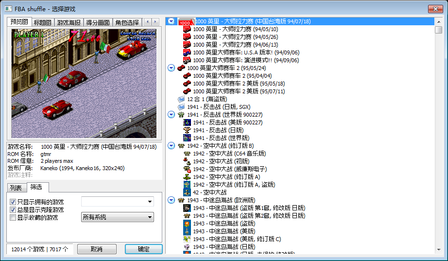Switch to the 列表 tab
The image size is (448, 261).
[x=17, y=188]
